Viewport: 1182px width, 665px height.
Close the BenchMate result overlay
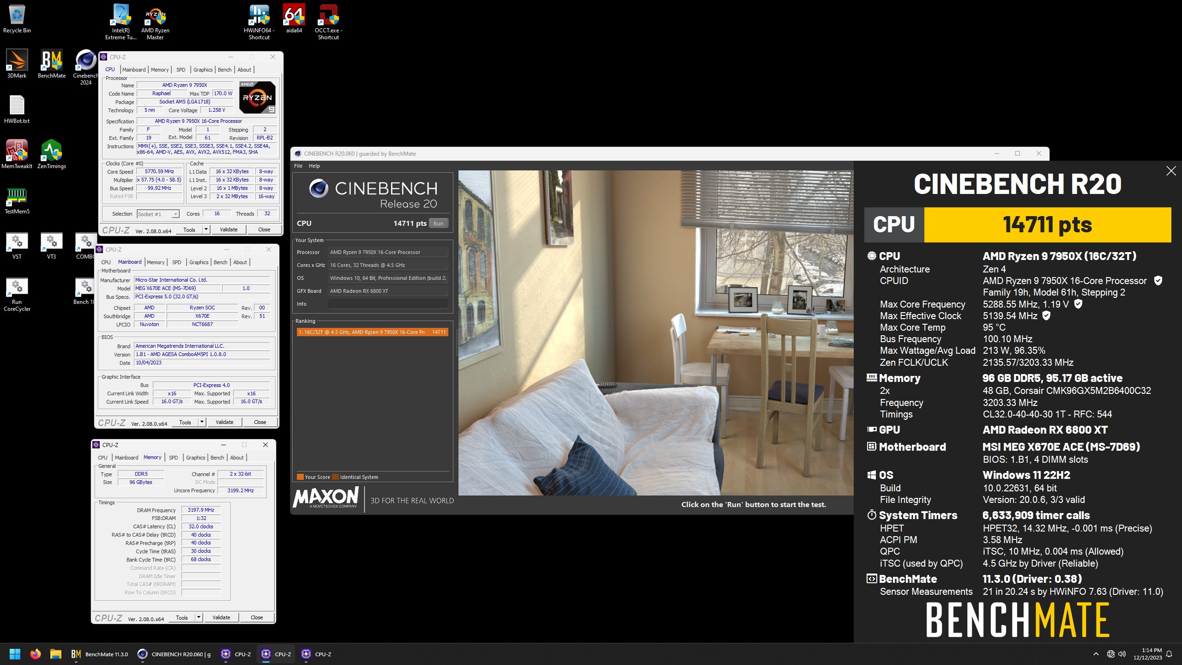pos(1171,171)
